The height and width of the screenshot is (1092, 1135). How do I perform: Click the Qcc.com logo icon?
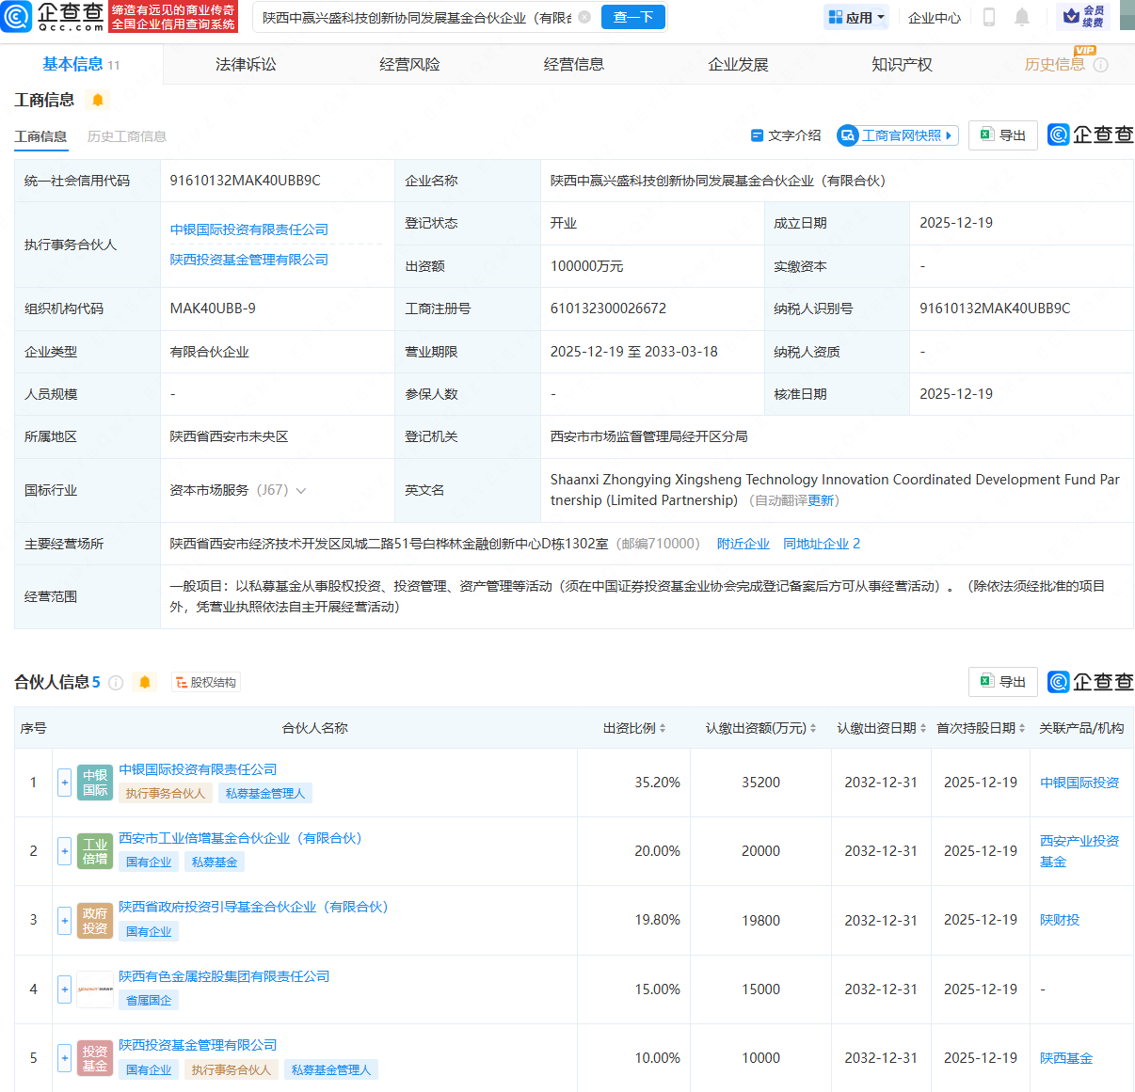pyautogui.click(x=17, y=16)
